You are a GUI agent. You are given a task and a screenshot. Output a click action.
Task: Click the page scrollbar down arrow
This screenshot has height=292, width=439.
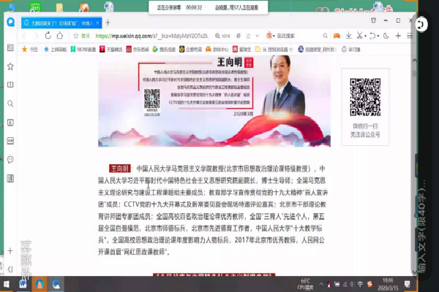tap(414, 272)
